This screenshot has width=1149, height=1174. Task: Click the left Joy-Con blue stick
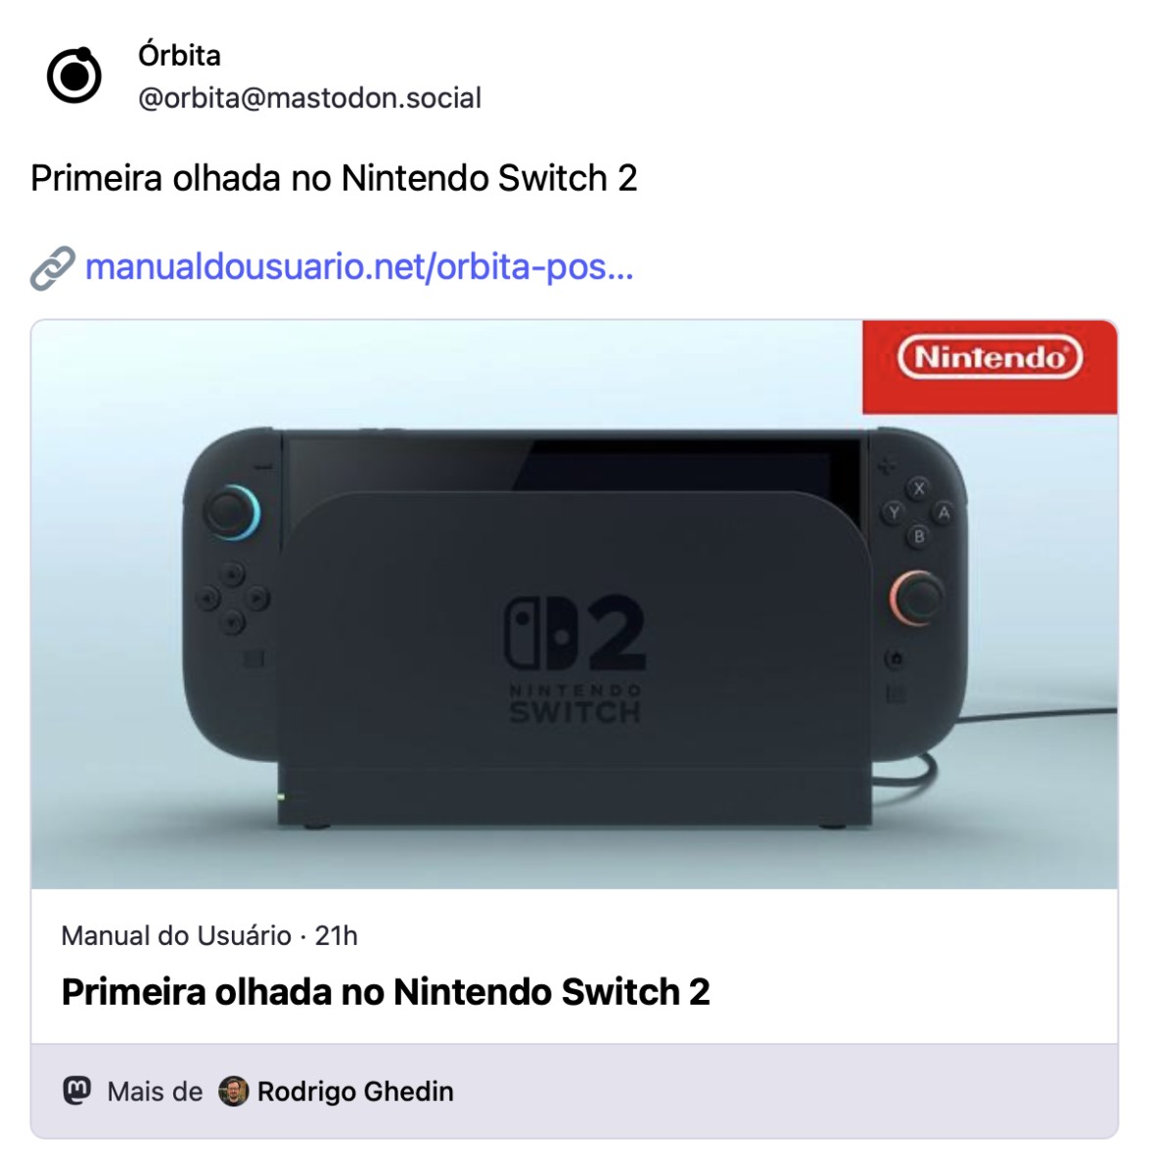(232, 511)
